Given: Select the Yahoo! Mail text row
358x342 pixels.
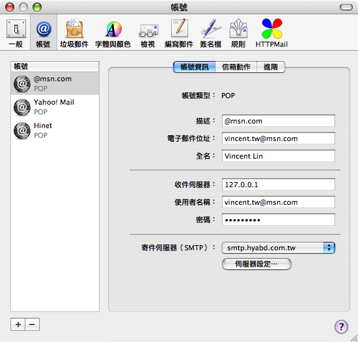Looking at the screenshot, I should tap(54, 102).
